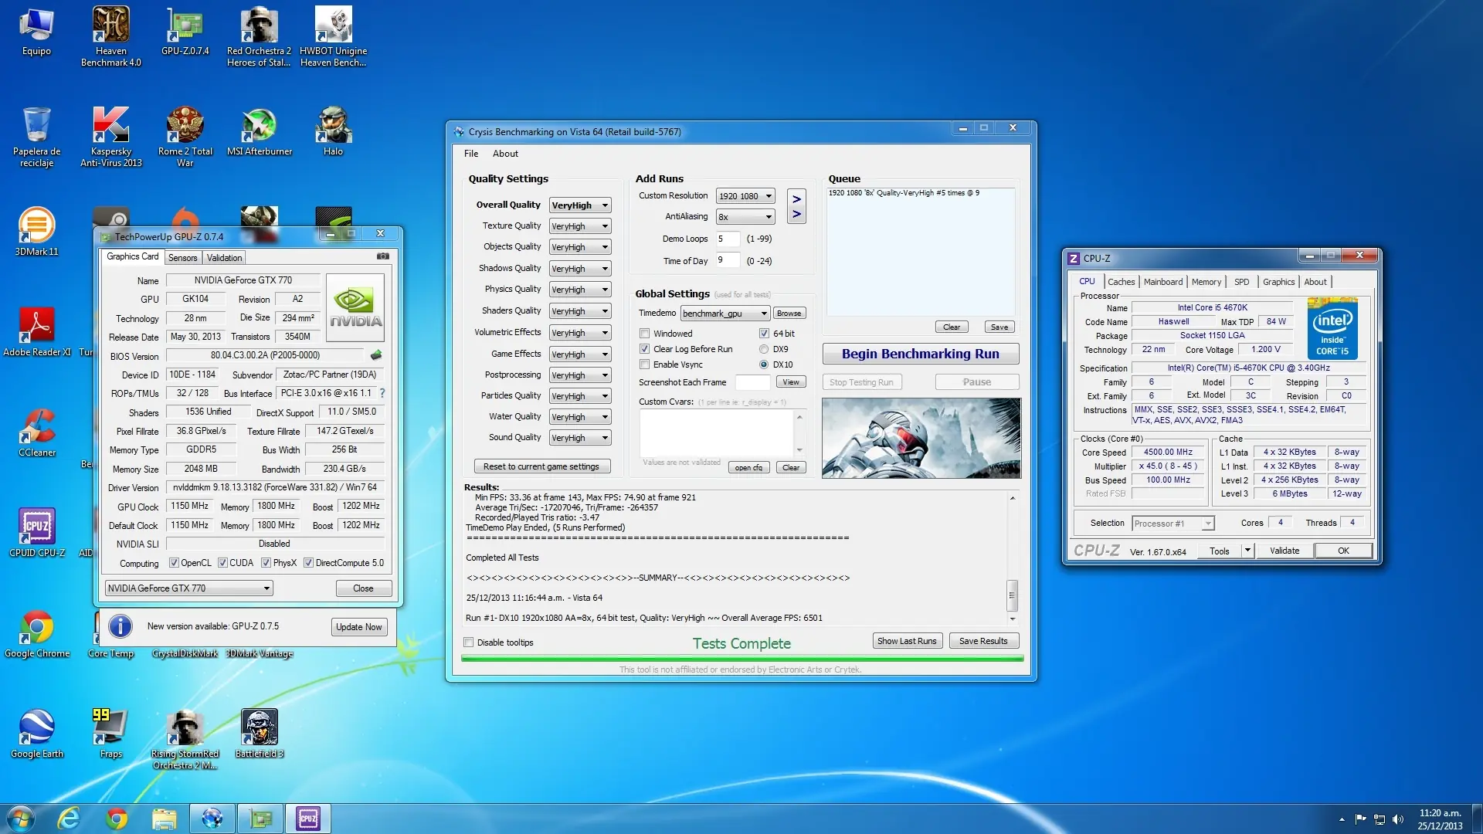The width and height of the screenshot is (1483, 834).
Task: Open the Papelera de reciclaje icon
Action: [36, 137]
